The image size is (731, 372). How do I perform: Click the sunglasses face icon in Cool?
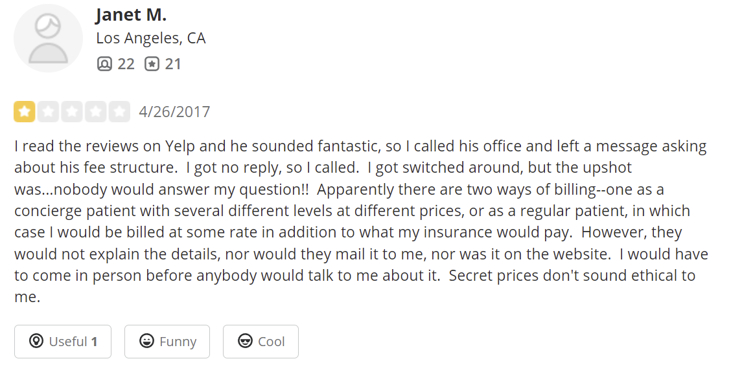click(x=245, y=342)
